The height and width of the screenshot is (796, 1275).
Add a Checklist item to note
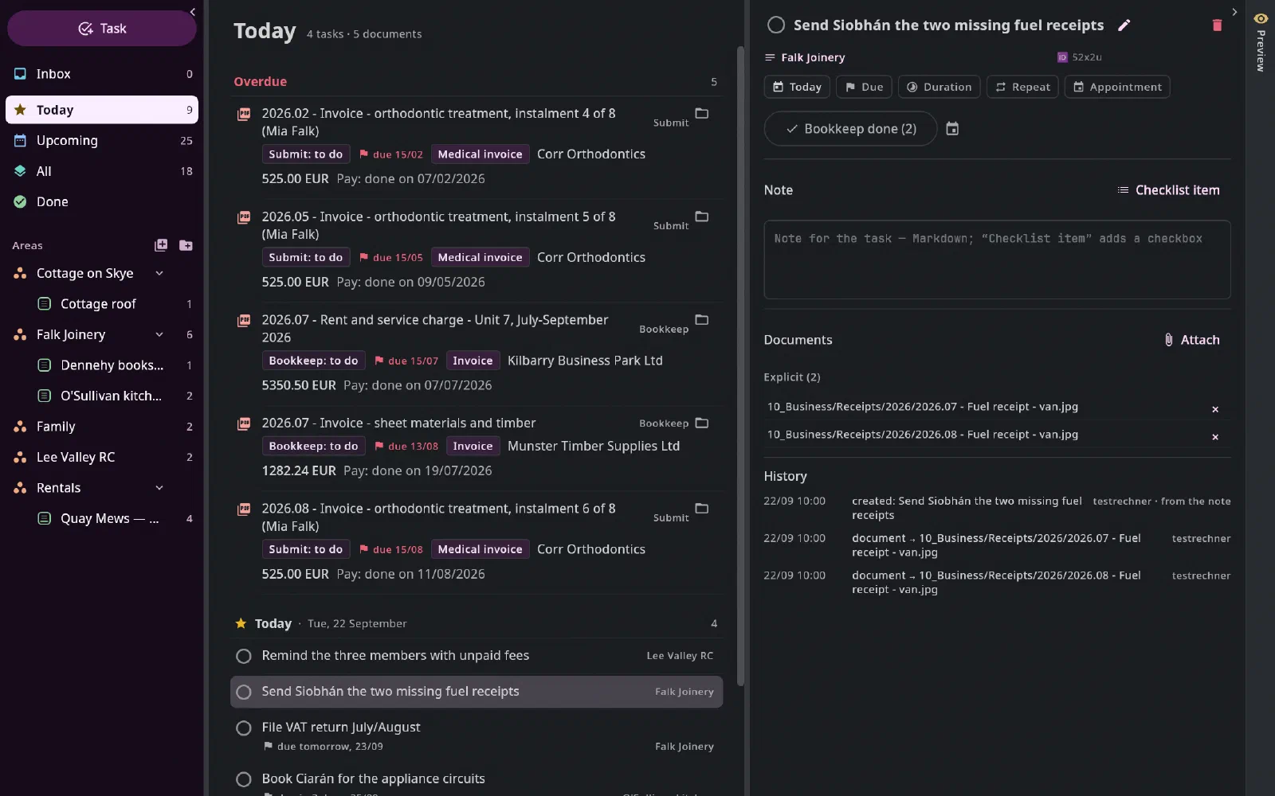(x=1168, y=190)
